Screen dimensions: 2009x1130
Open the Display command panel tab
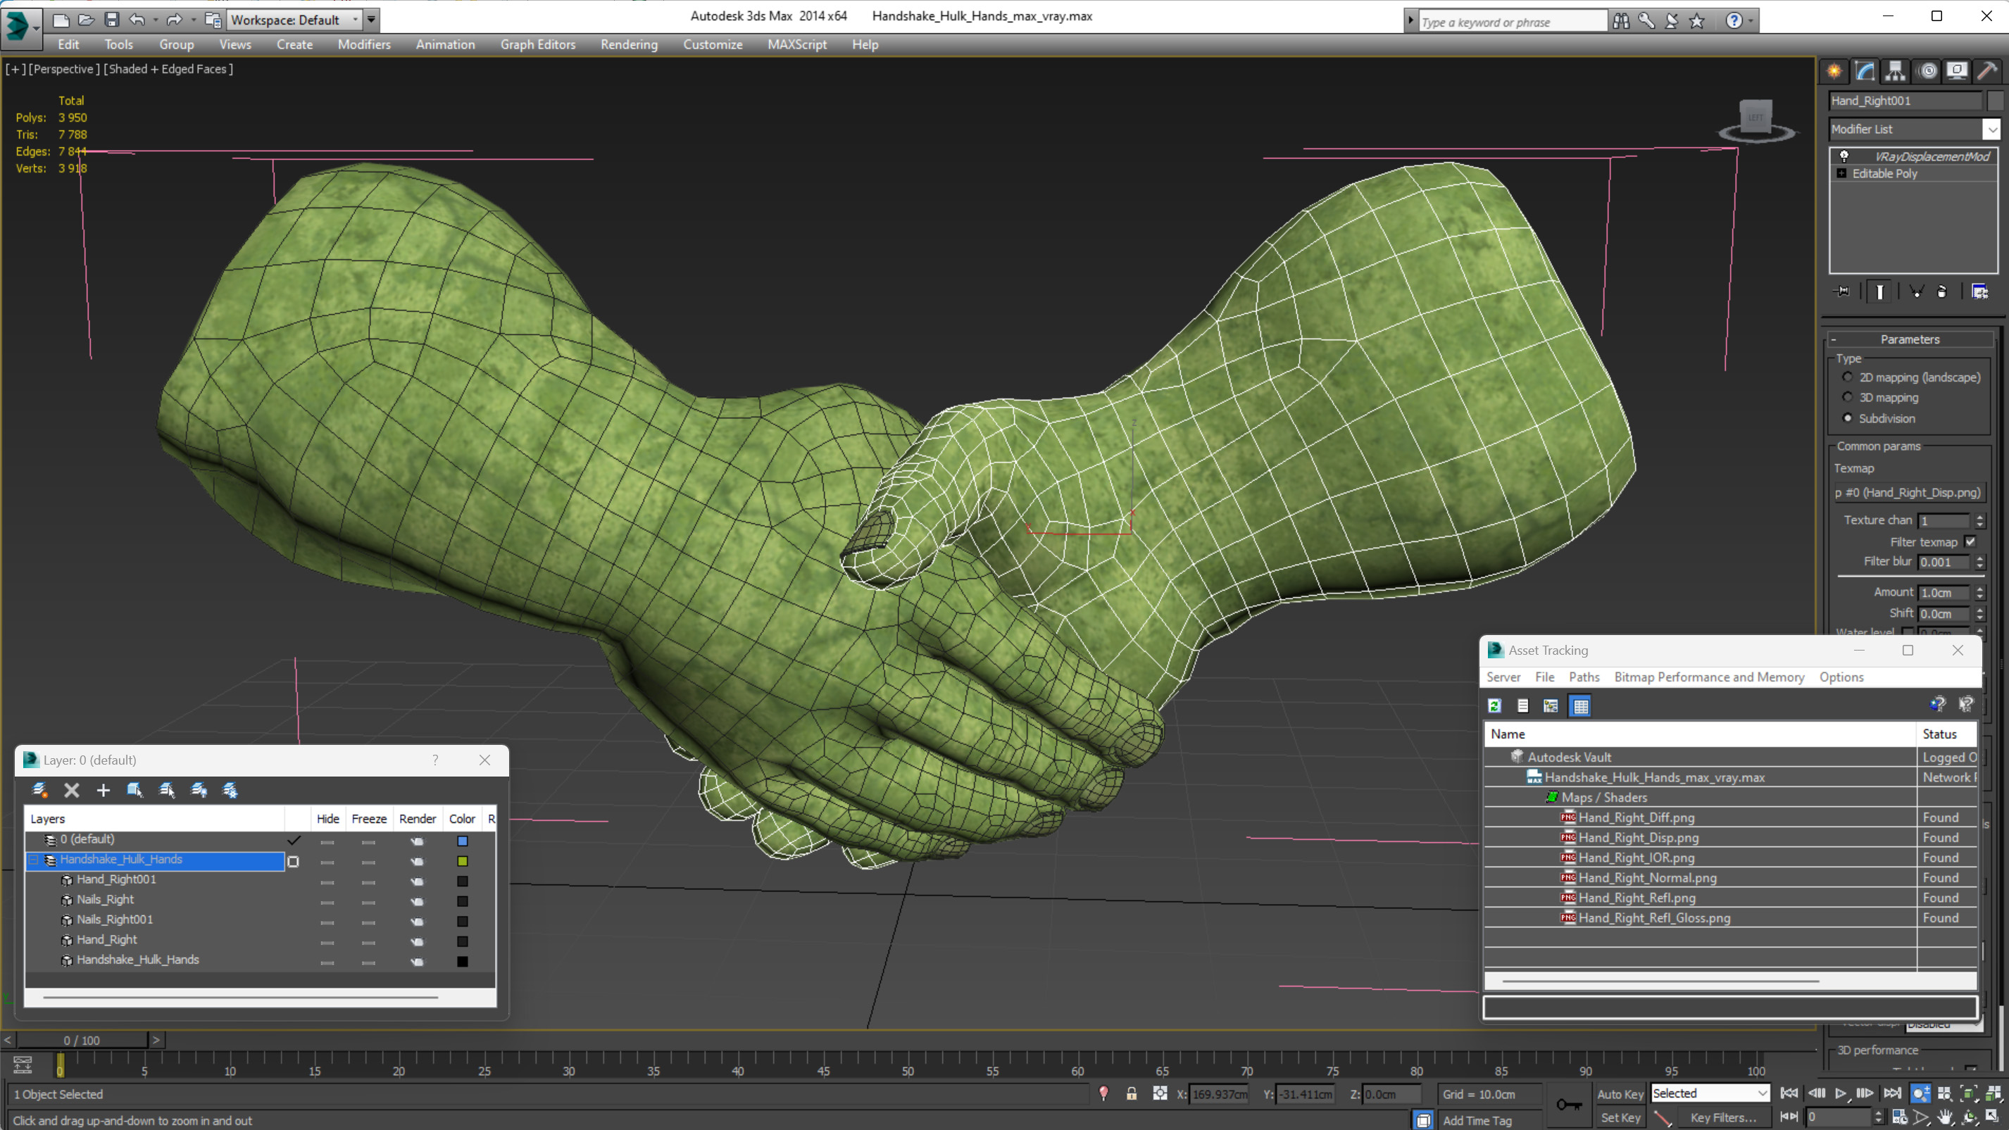tap(1957, 71)
